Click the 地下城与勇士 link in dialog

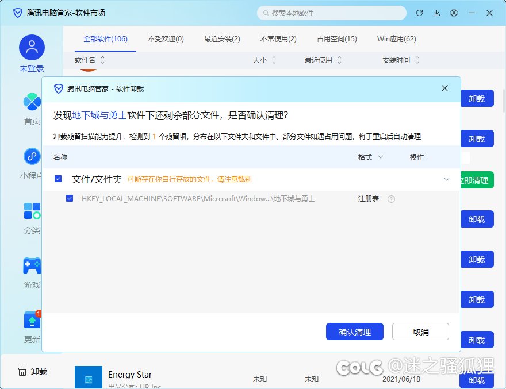(x=99, y=115)
